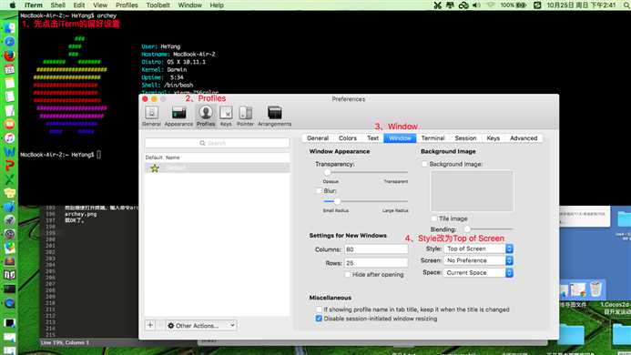Screen dimensions: 631x355
Task: Select the Window profile tab
Action: point(400,138)
